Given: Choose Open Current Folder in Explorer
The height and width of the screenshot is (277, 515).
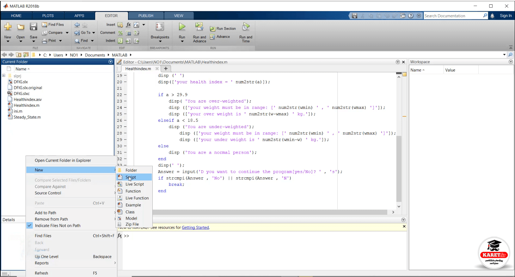Looking at the screenshot, I should coord(71,160).
